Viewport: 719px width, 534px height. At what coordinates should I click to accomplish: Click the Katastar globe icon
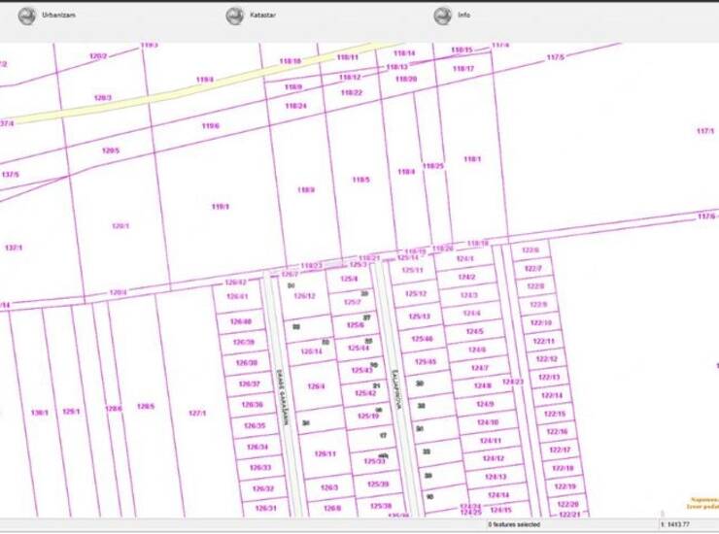(x=234, y=16)
